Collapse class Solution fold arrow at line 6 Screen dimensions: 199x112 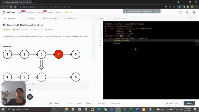(102, 36)
